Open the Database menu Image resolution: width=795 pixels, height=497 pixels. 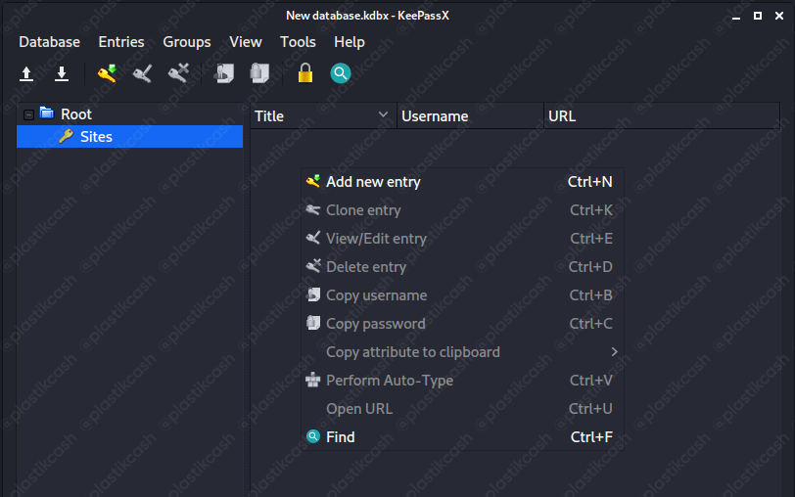click(49, 42)
